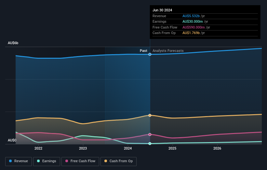Image resolution: width=267 pixels, height=170 pixels.
Task: Click the Revenue row label in the tooltip
Action: click(159, 16)
